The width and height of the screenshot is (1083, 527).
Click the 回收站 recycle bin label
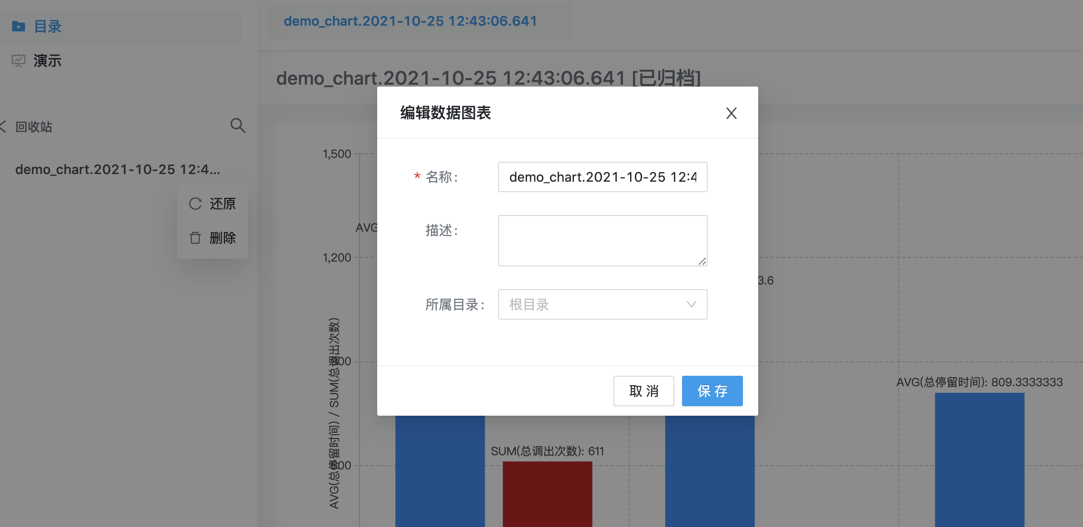33,127
